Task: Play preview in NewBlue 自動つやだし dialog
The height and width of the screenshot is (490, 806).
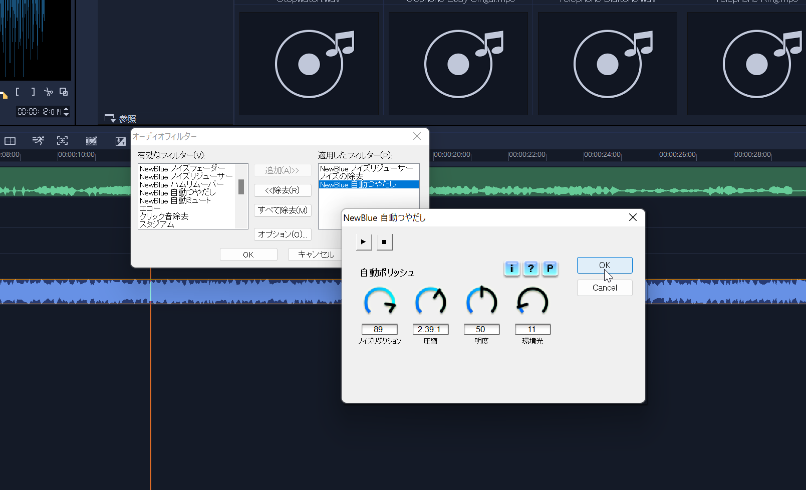Action: pyautogui.click(x=364, y=242)
